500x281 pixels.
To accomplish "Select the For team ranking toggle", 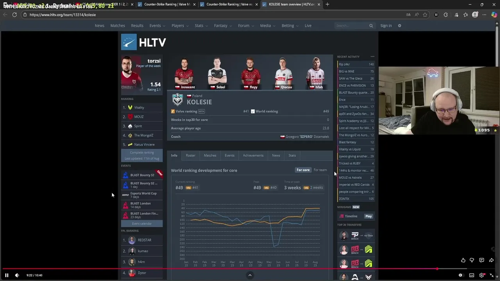I will coord(320,170).
